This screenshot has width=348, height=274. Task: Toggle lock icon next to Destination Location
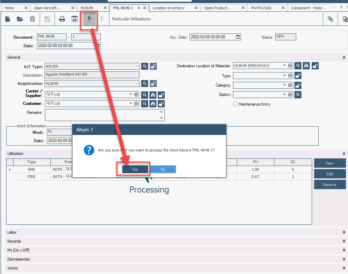(315, 66)
